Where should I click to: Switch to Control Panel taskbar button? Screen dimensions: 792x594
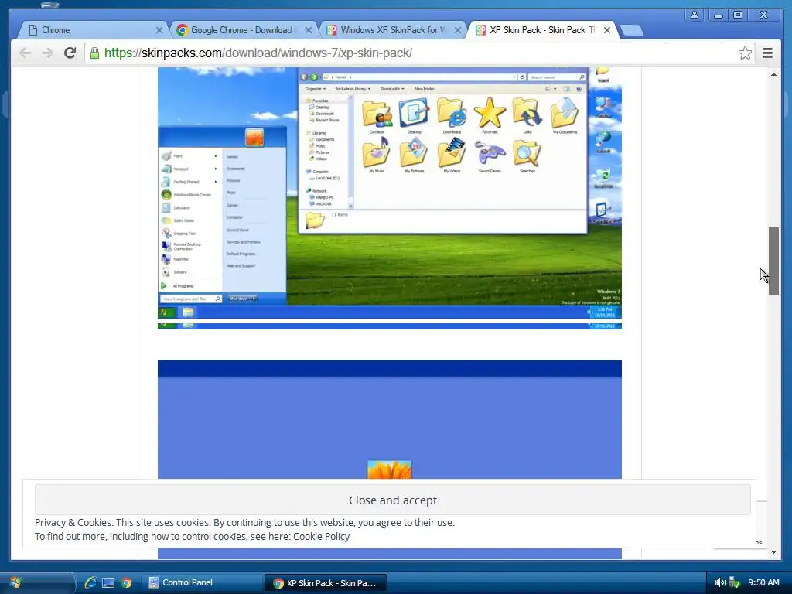point(202,582)
